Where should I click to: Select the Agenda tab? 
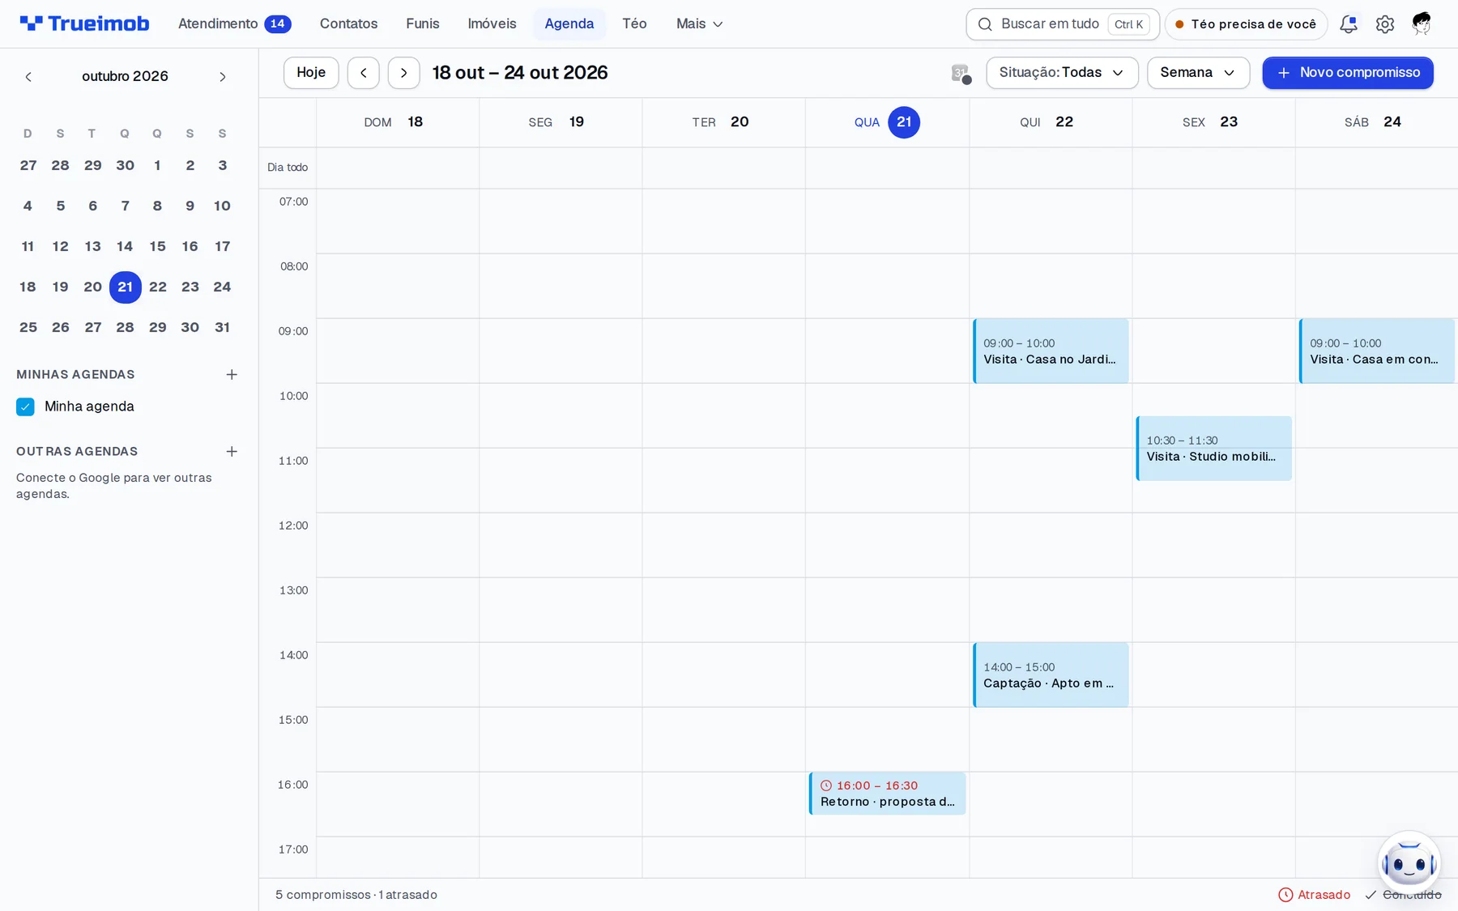[569, 24]
